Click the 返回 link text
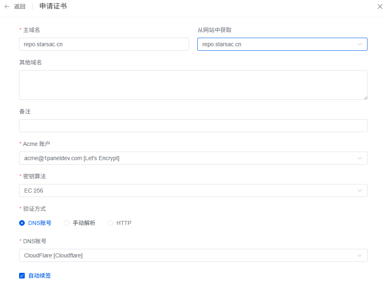This screenshot has width=387, height=287. (x=19, y=6)
